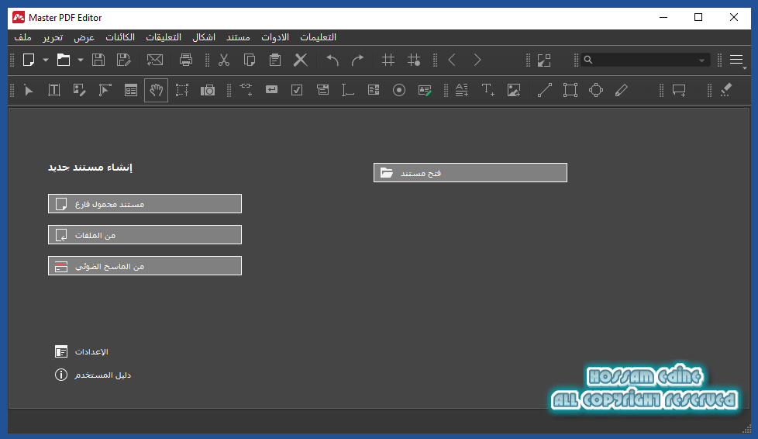Select the Line drawing tool
The image size is (758, 439).
tap(545, 90)
